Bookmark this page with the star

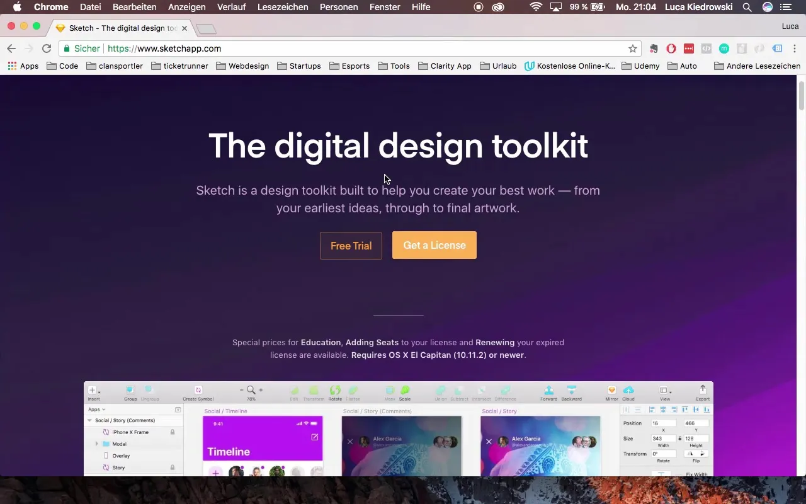(633, 49)
